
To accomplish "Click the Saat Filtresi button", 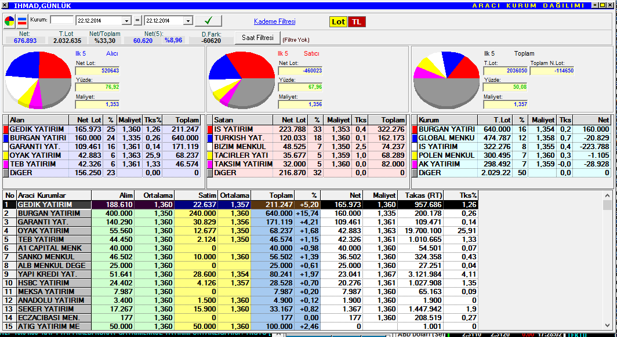I will 257,38.
